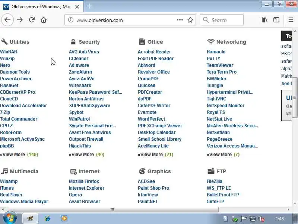
Task: Open the Verizon Access Manag... link
Action: tap(232, 146)
